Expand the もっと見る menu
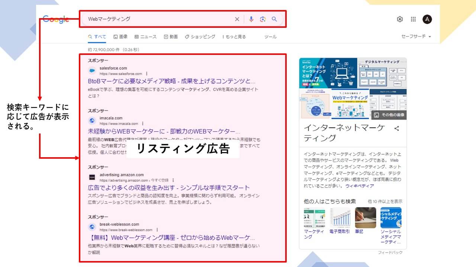The height and width of the screenshot is (267, 476). pyautogui.click(x=234, y=37)
